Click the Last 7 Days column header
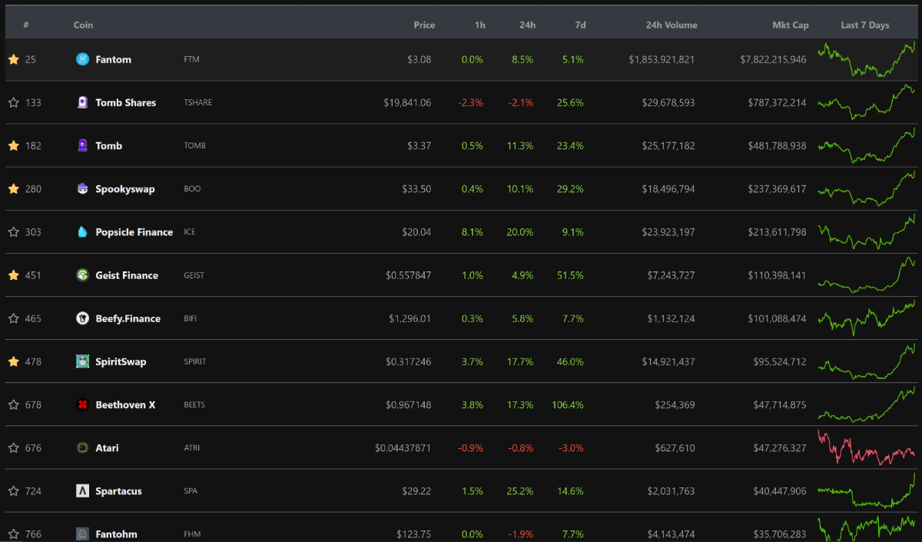This screenshot has width=922, height=542. pos(865,25)
